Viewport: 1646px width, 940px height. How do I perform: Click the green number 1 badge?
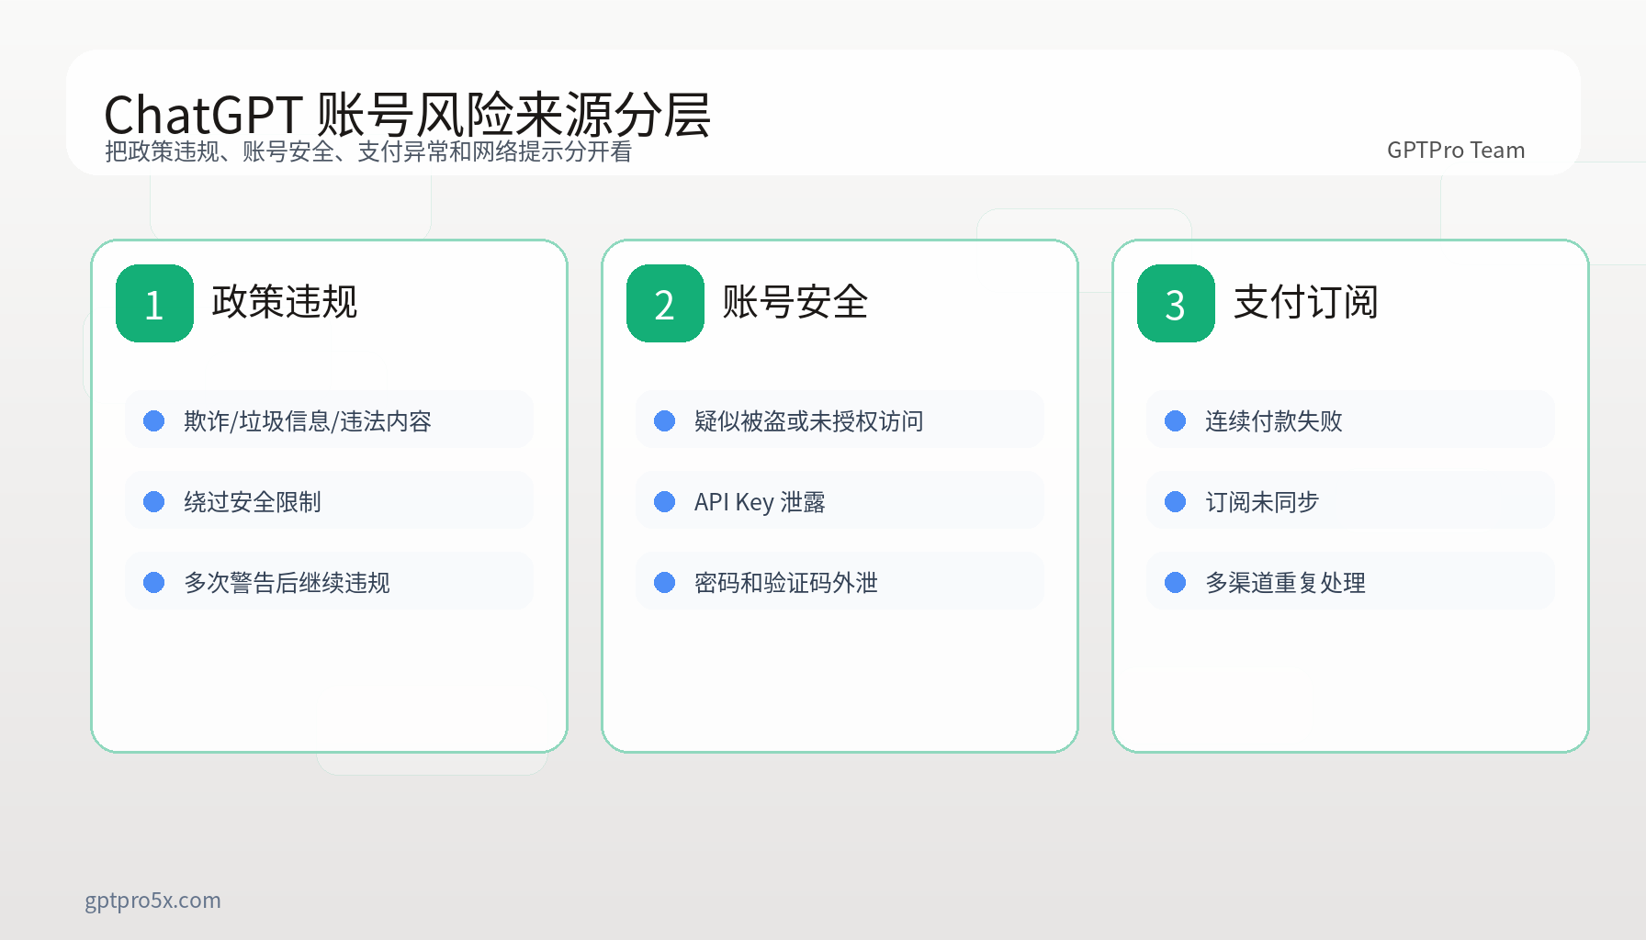(154, 303)
